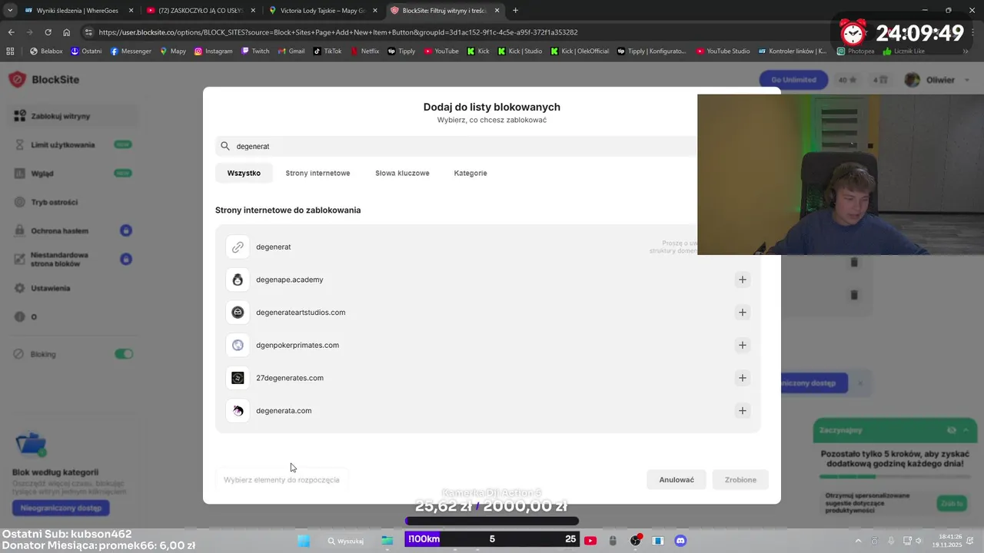Switch to the YouTube ZASKOCZYŁO browser tab

[x=200, y=11]
